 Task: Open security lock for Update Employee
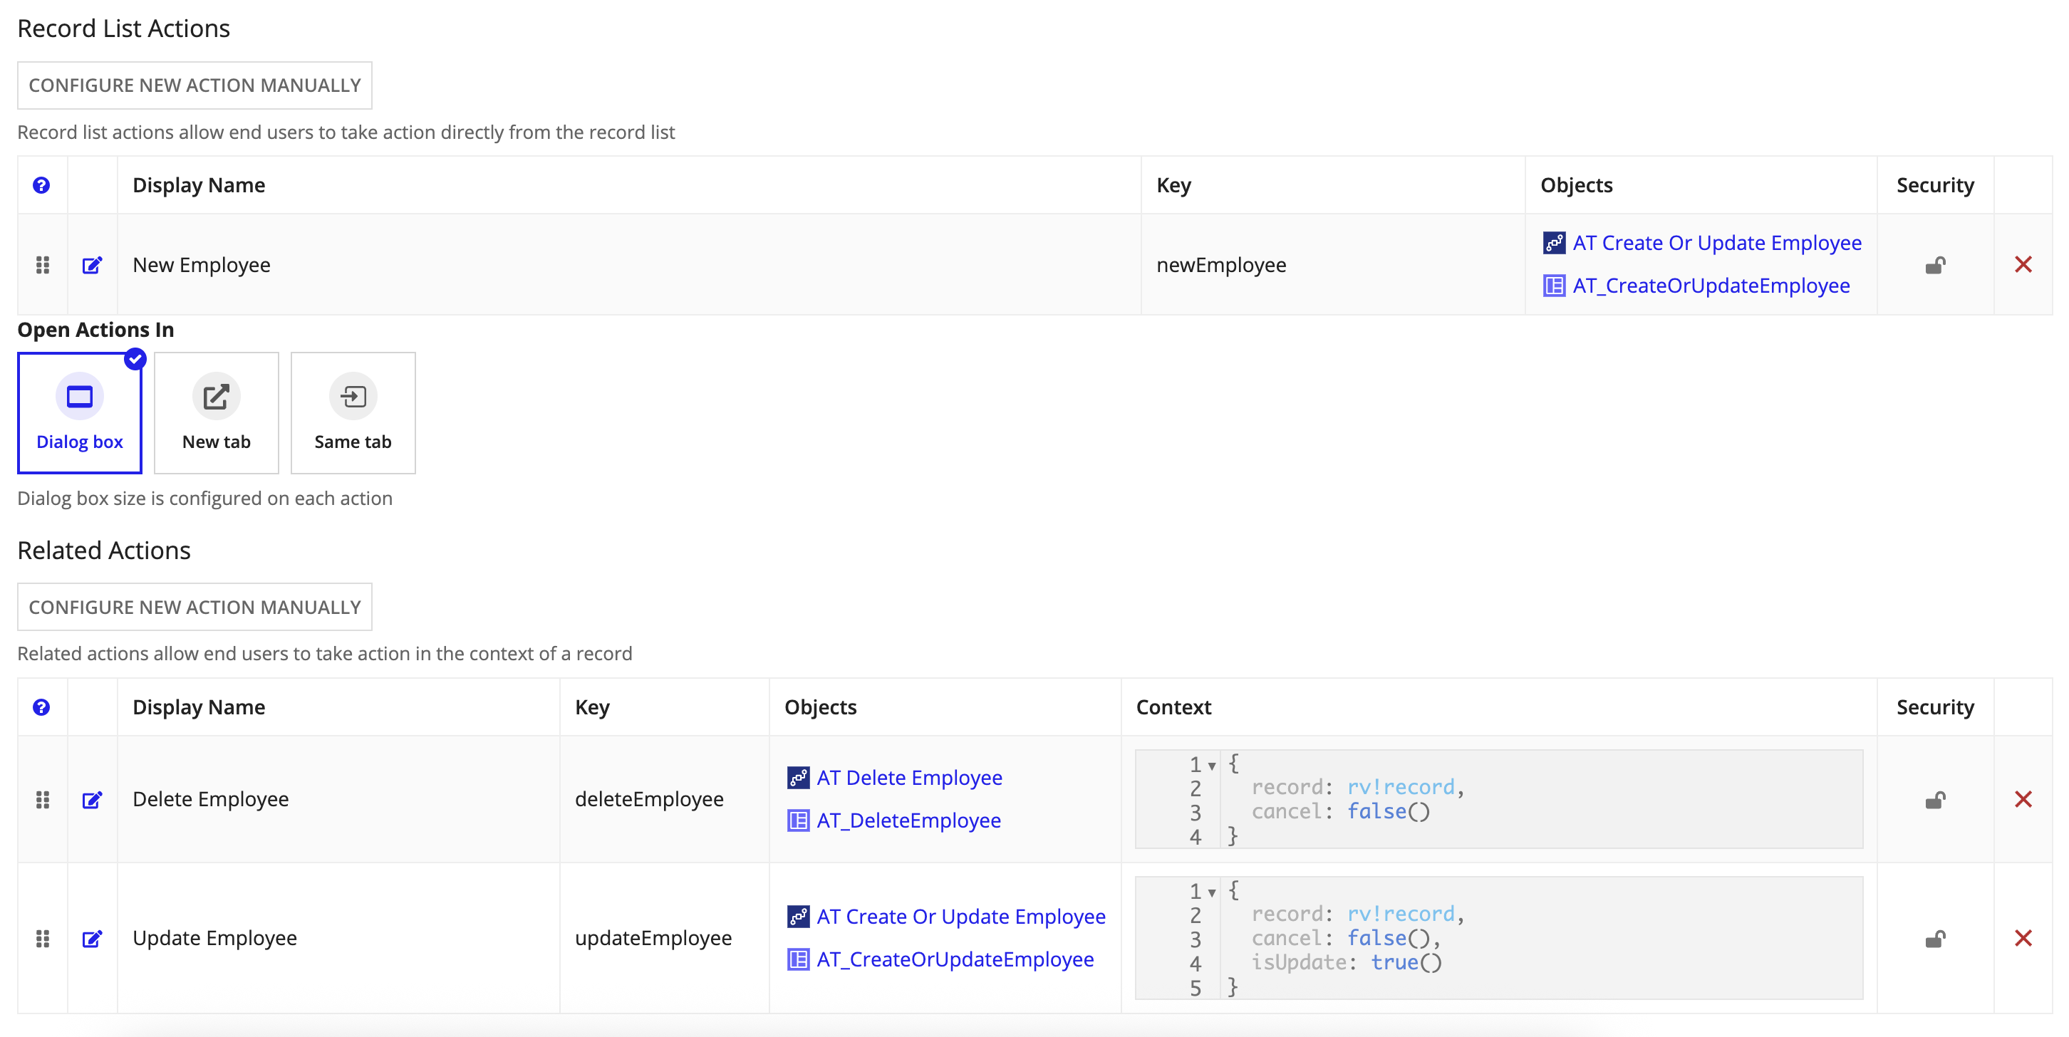tap(1935, 938)
